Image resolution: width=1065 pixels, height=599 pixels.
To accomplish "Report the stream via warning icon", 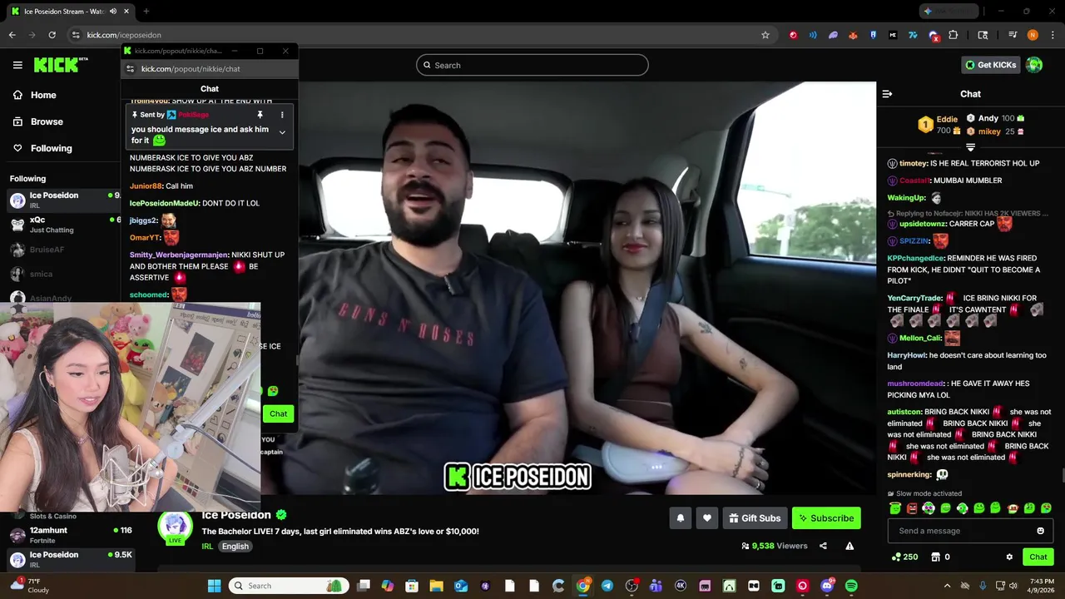I will [x=850, y=546].
